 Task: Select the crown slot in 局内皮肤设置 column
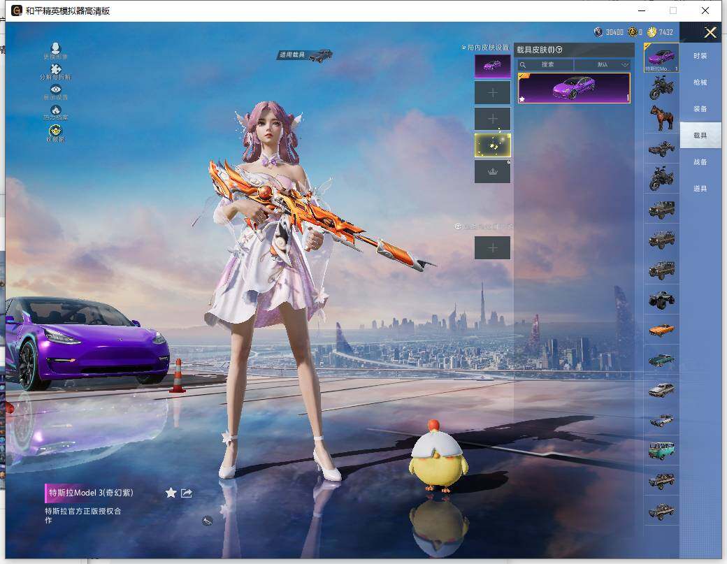pyautogui.click(x=492, y=171)
